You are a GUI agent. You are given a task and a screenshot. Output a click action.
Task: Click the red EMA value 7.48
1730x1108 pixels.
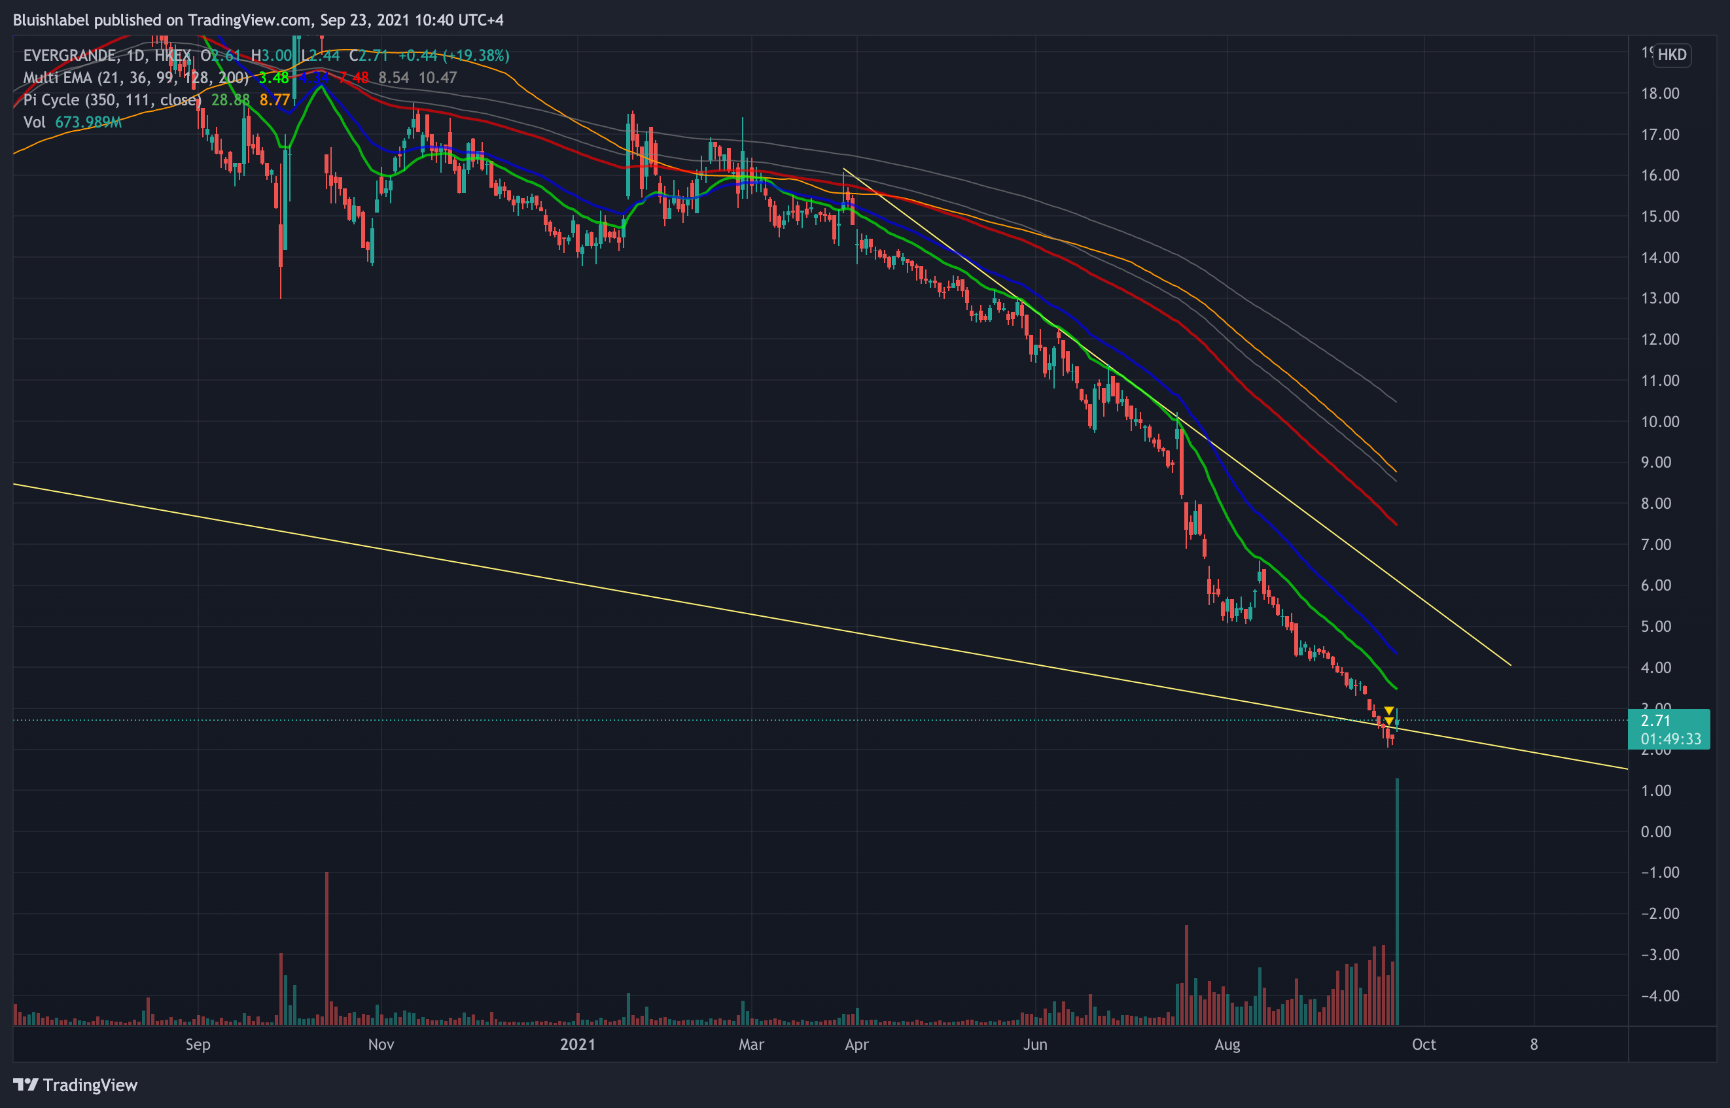[354, 78]
